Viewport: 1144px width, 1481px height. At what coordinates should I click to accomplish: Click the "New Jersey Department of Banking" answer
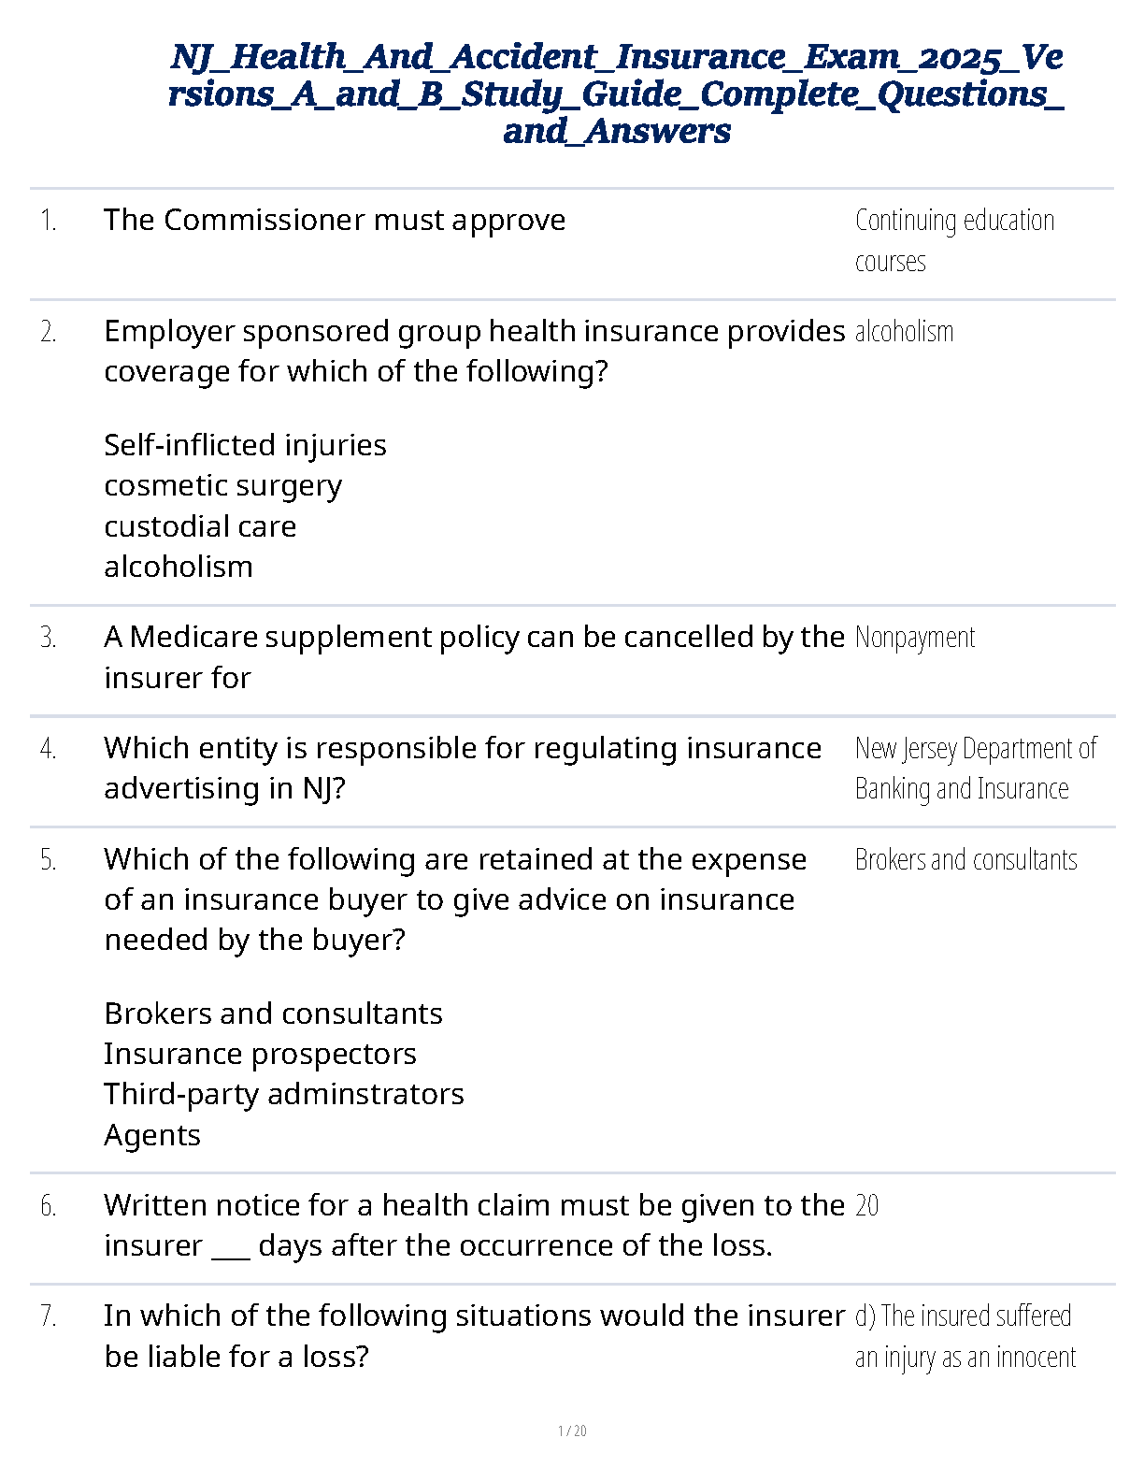tap(975, 769)
